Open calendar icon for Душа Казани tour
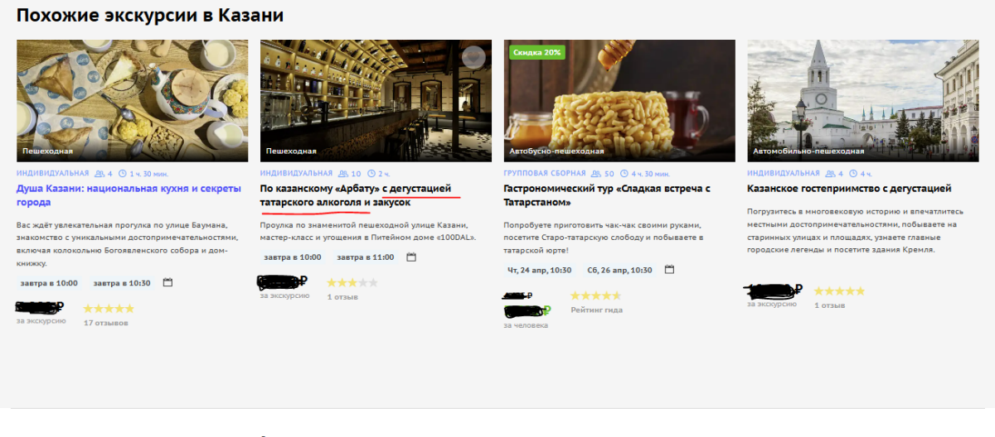This screenshot has height=437, width=995. coord(167,283)
